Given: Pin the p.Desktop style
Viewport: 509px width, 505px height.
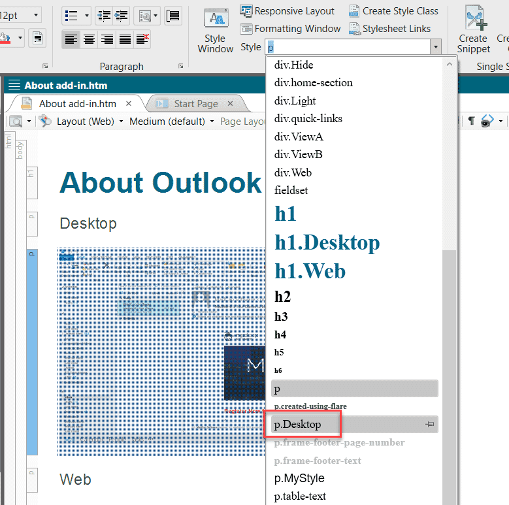Looking at the screenshot, I should pyautogui.click(x=429, y=424).
